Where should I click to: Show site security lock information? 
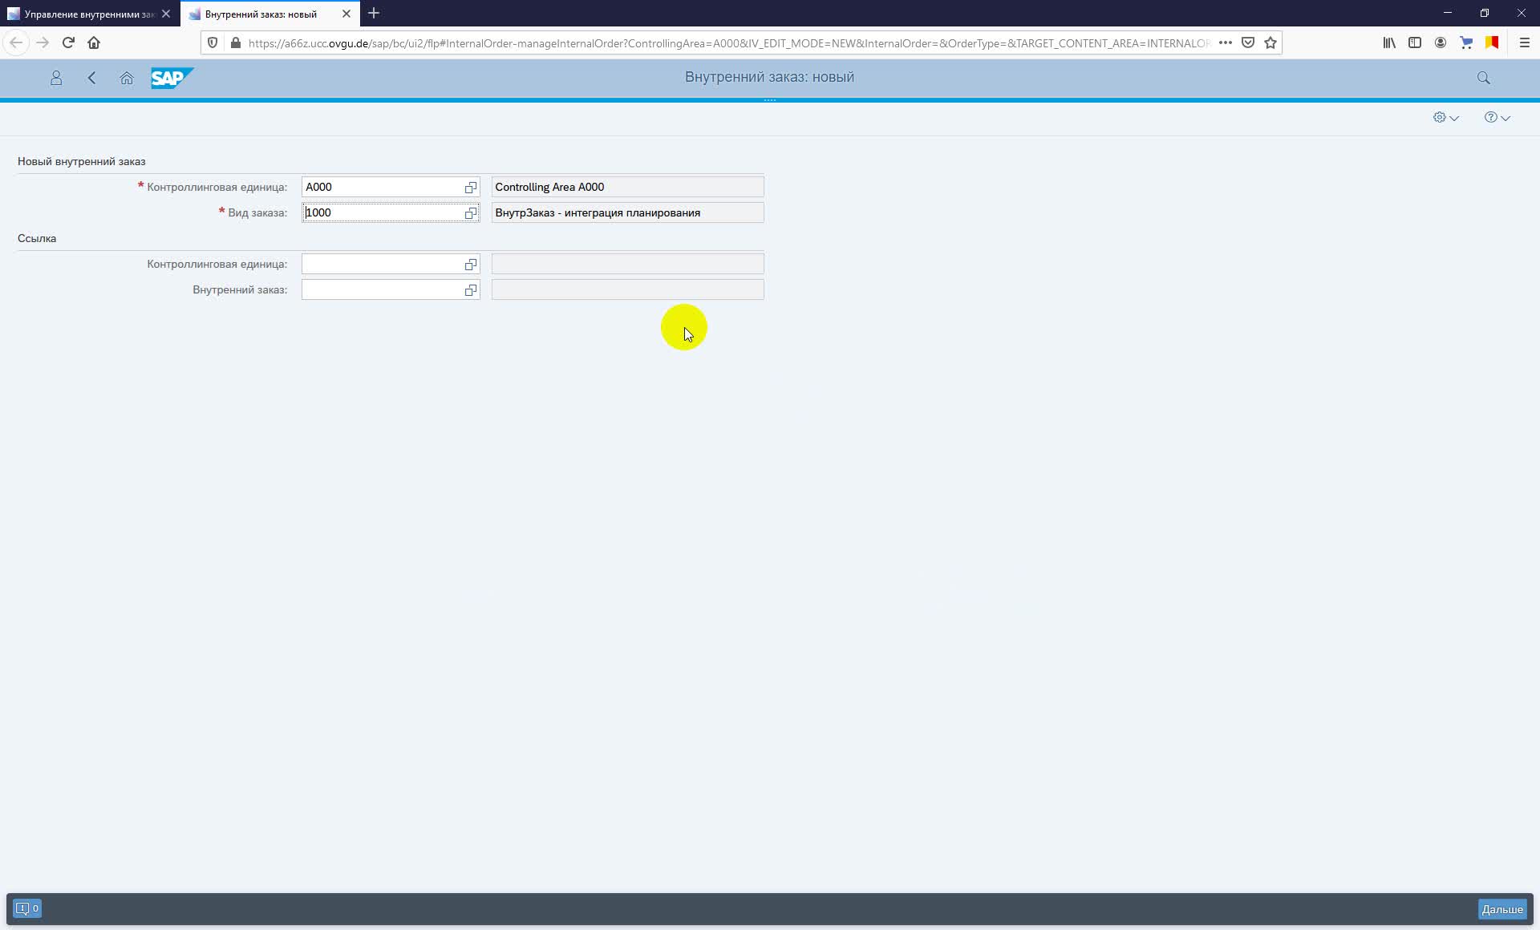coord(235,42)
